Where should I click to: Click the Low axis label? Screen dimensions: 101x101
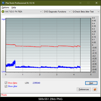pos(4,71)
